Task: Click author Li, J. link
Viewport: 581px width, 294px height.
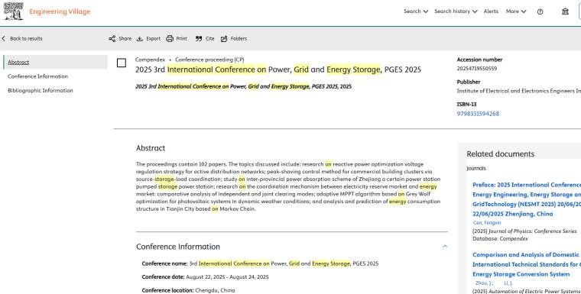Action: [508, 283]
